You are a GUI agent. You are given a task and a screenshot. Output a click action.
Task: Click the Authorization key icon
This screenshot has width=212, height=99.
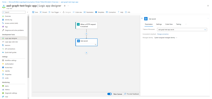coord(3,64)
